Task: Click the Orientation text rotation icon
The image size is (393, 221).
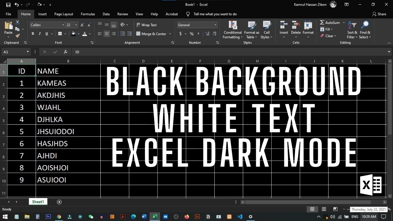Action: click(x=123, y=25)
